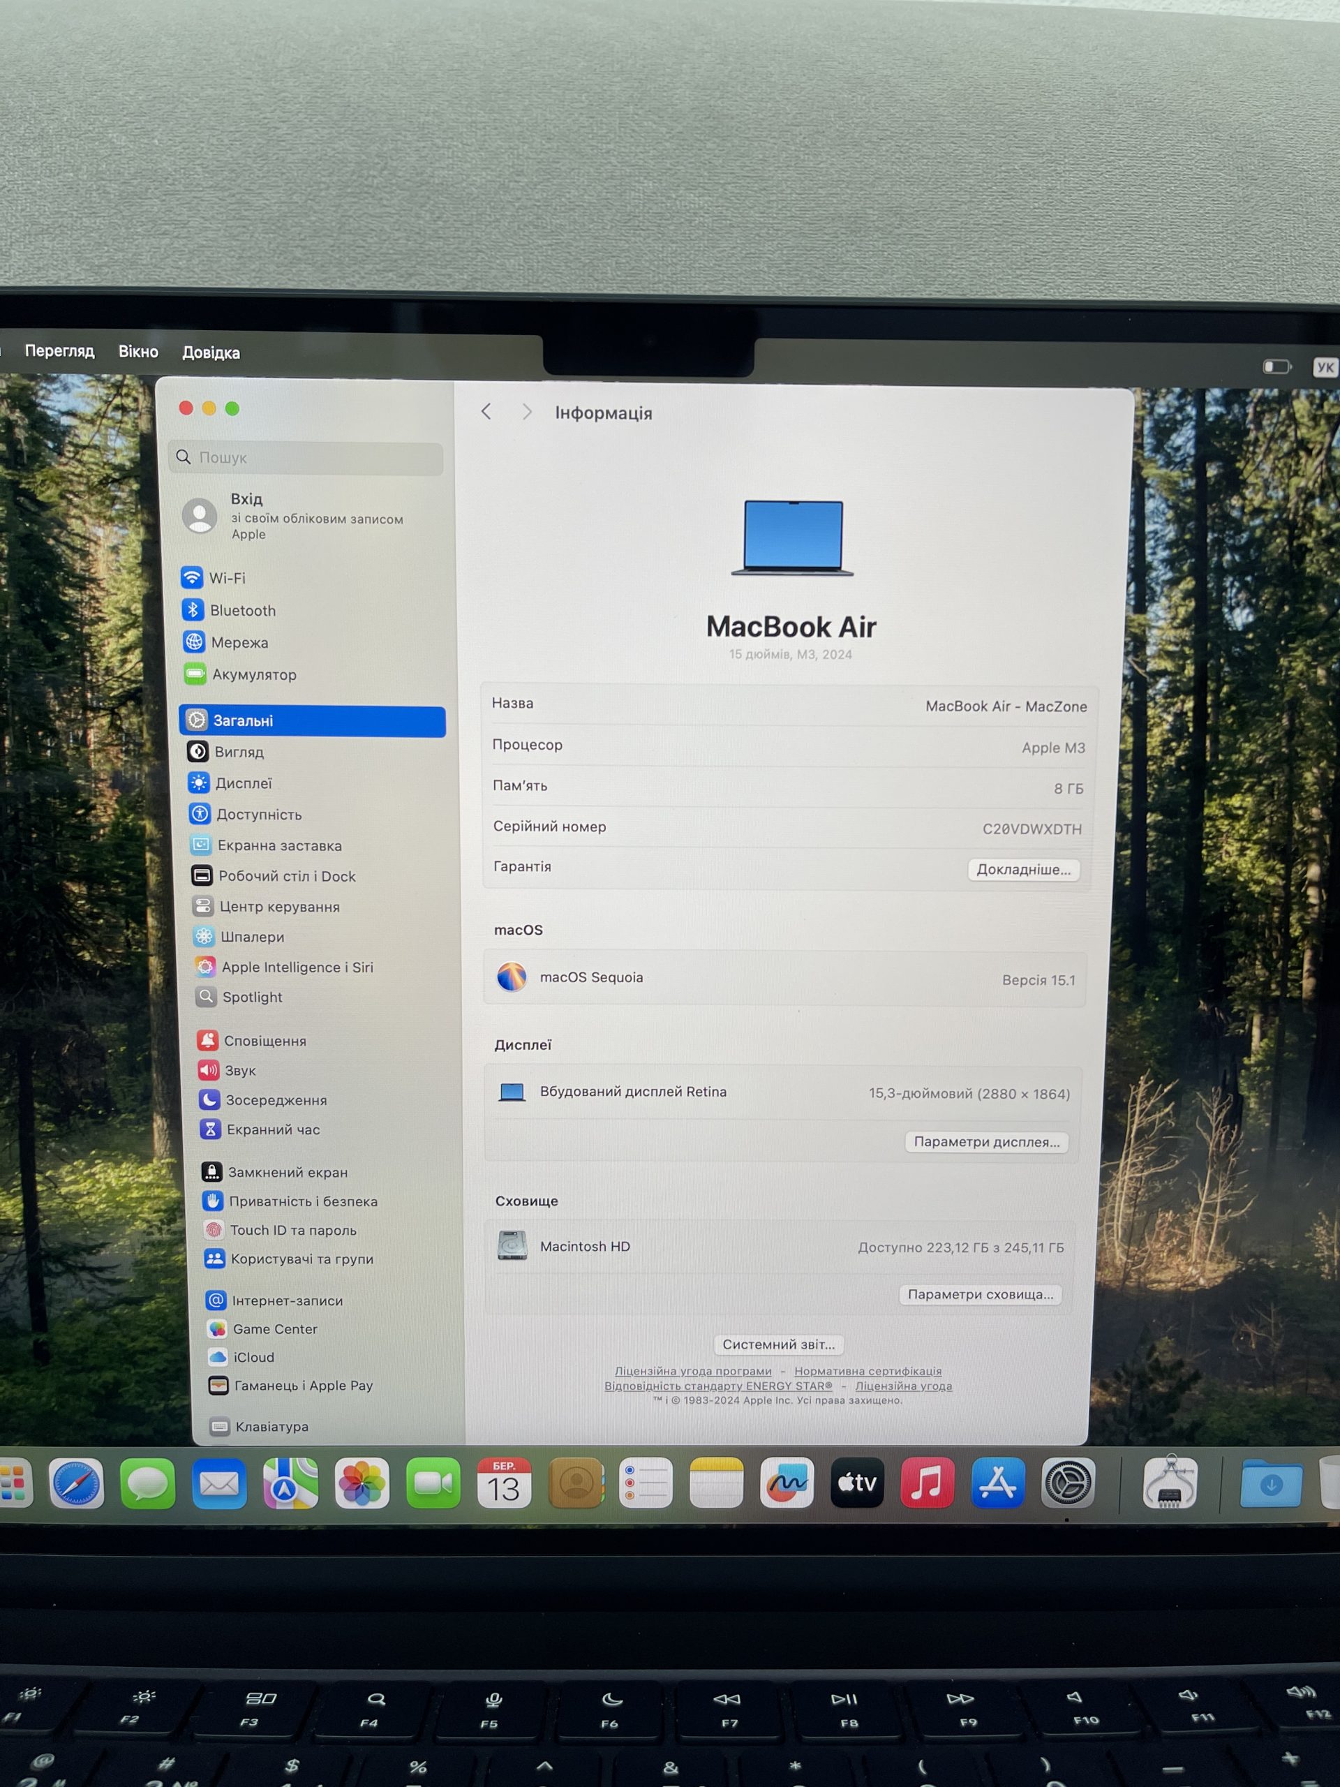Open Photos from the Dock
Viewport: 1340px width, 1787px height.
click(x=362, y=1483)
